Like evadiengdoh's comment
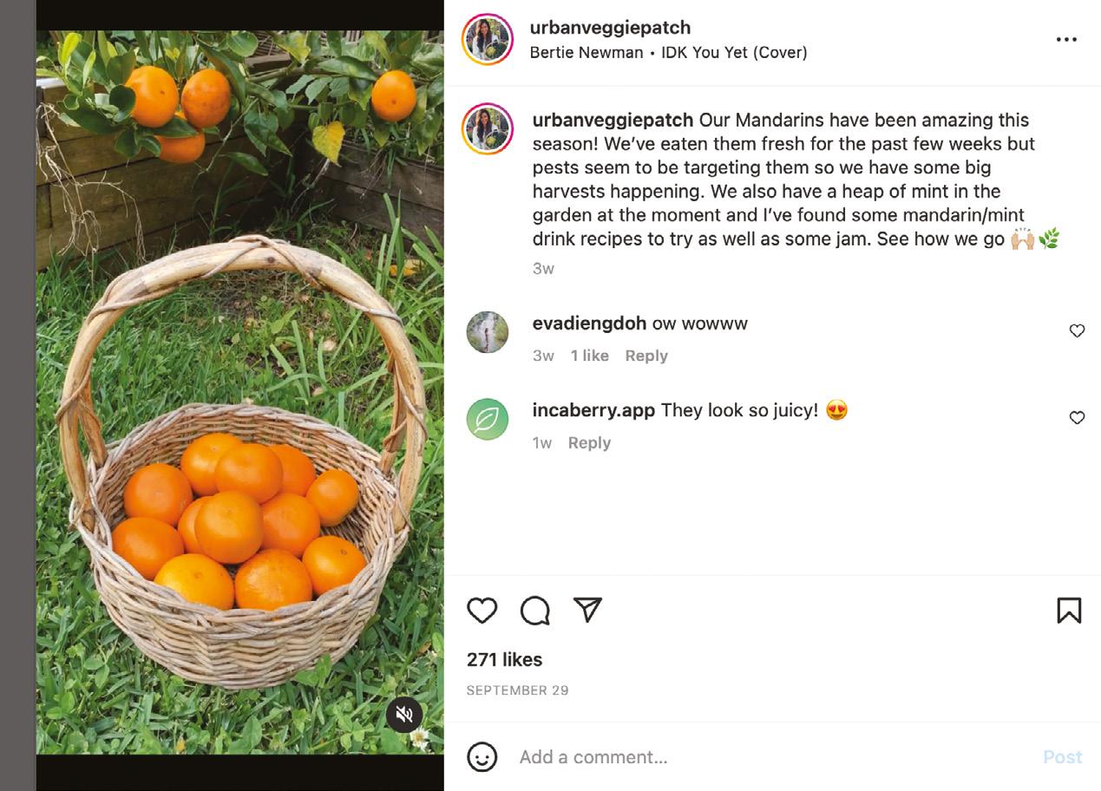 click(x=1077, y=330)
